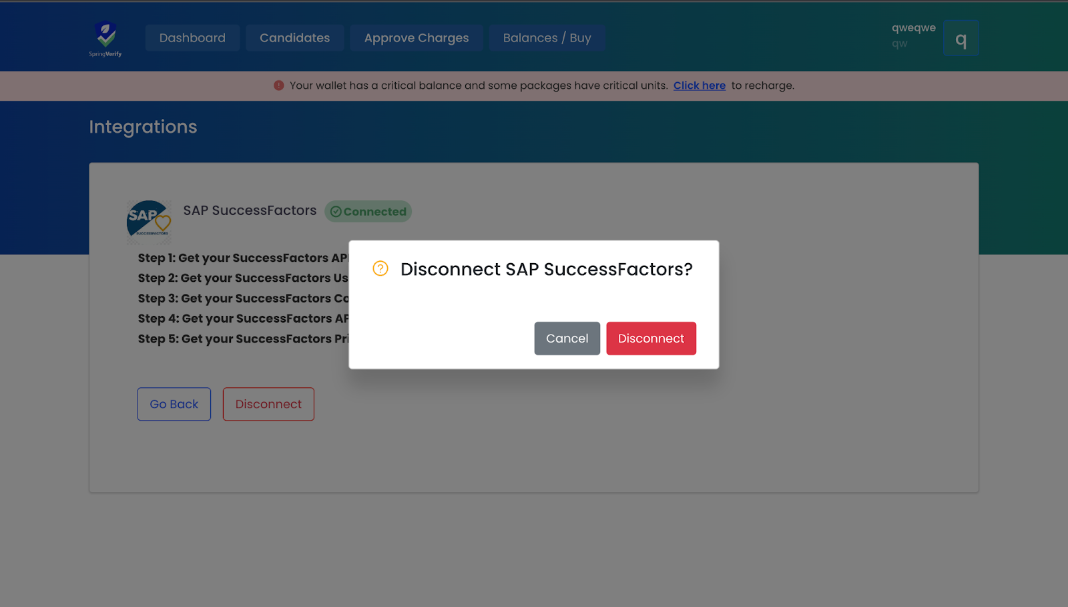
Task: Click the wallet critical balance message
Action: coord(479,85)
